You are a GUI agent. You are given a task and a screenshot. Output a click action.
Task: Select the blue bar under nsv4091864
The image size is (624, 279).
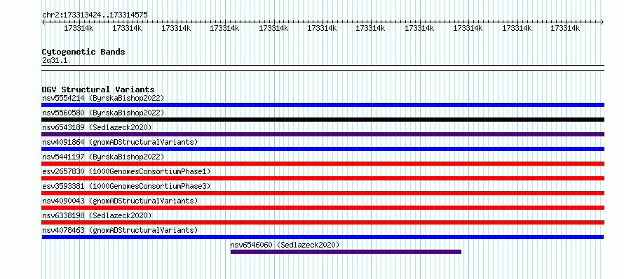[323, 149]
